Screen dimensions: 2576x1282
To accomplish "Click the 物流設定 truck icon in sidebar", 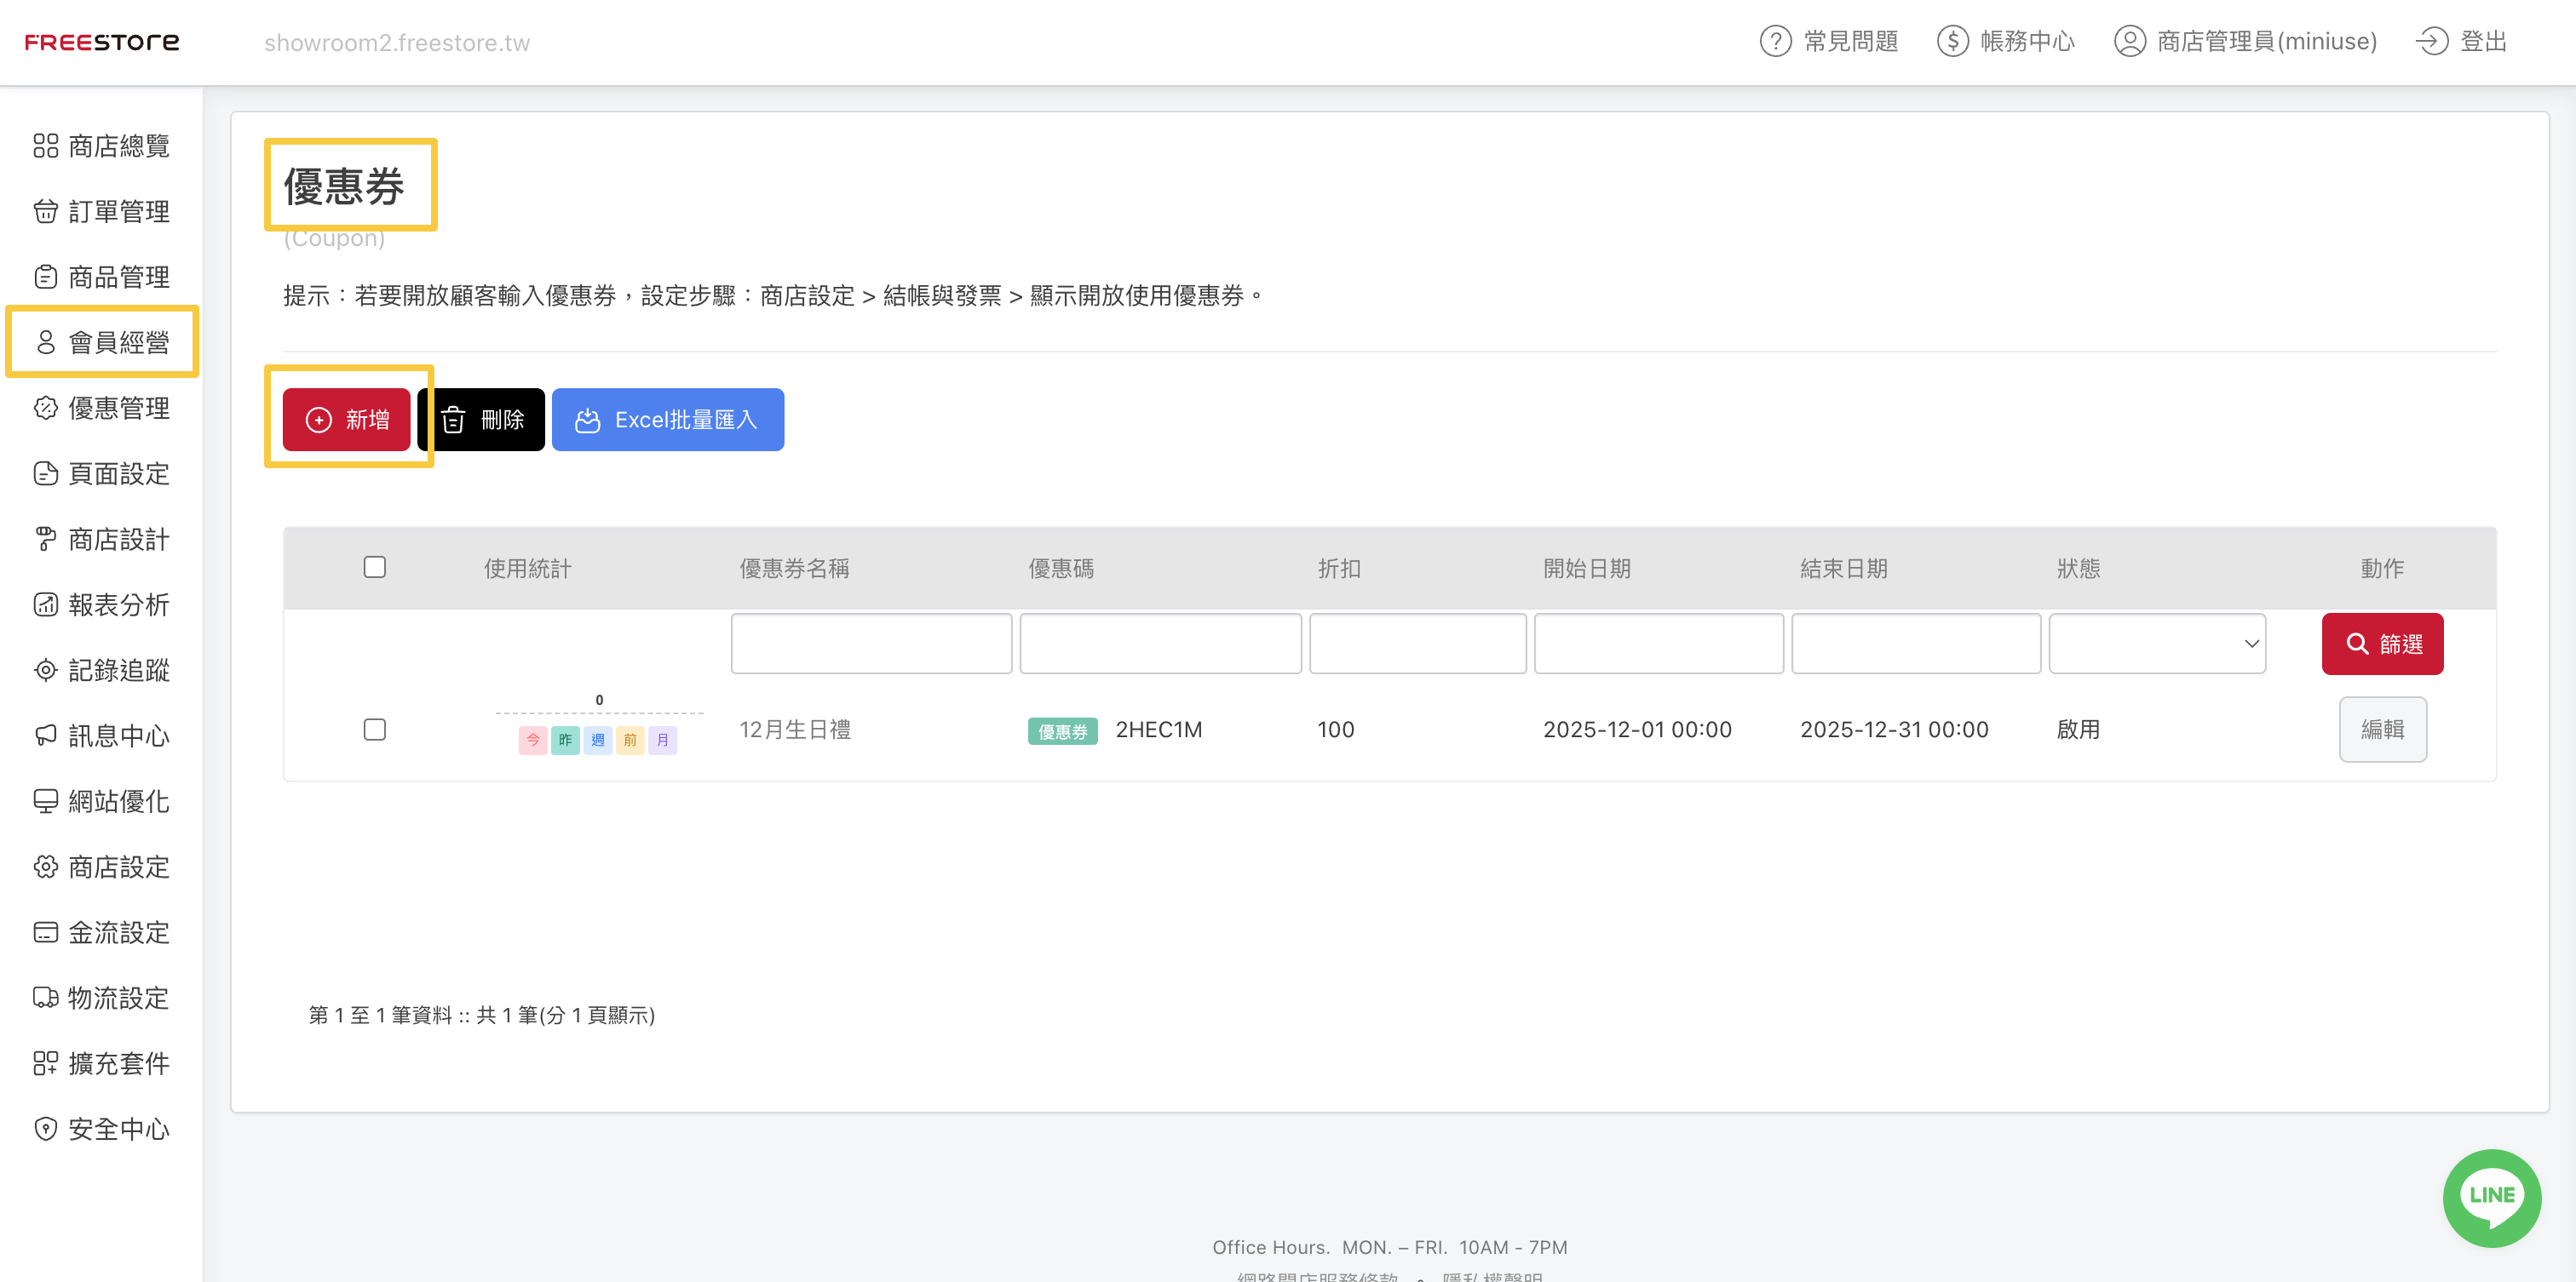I will point(46,997).
